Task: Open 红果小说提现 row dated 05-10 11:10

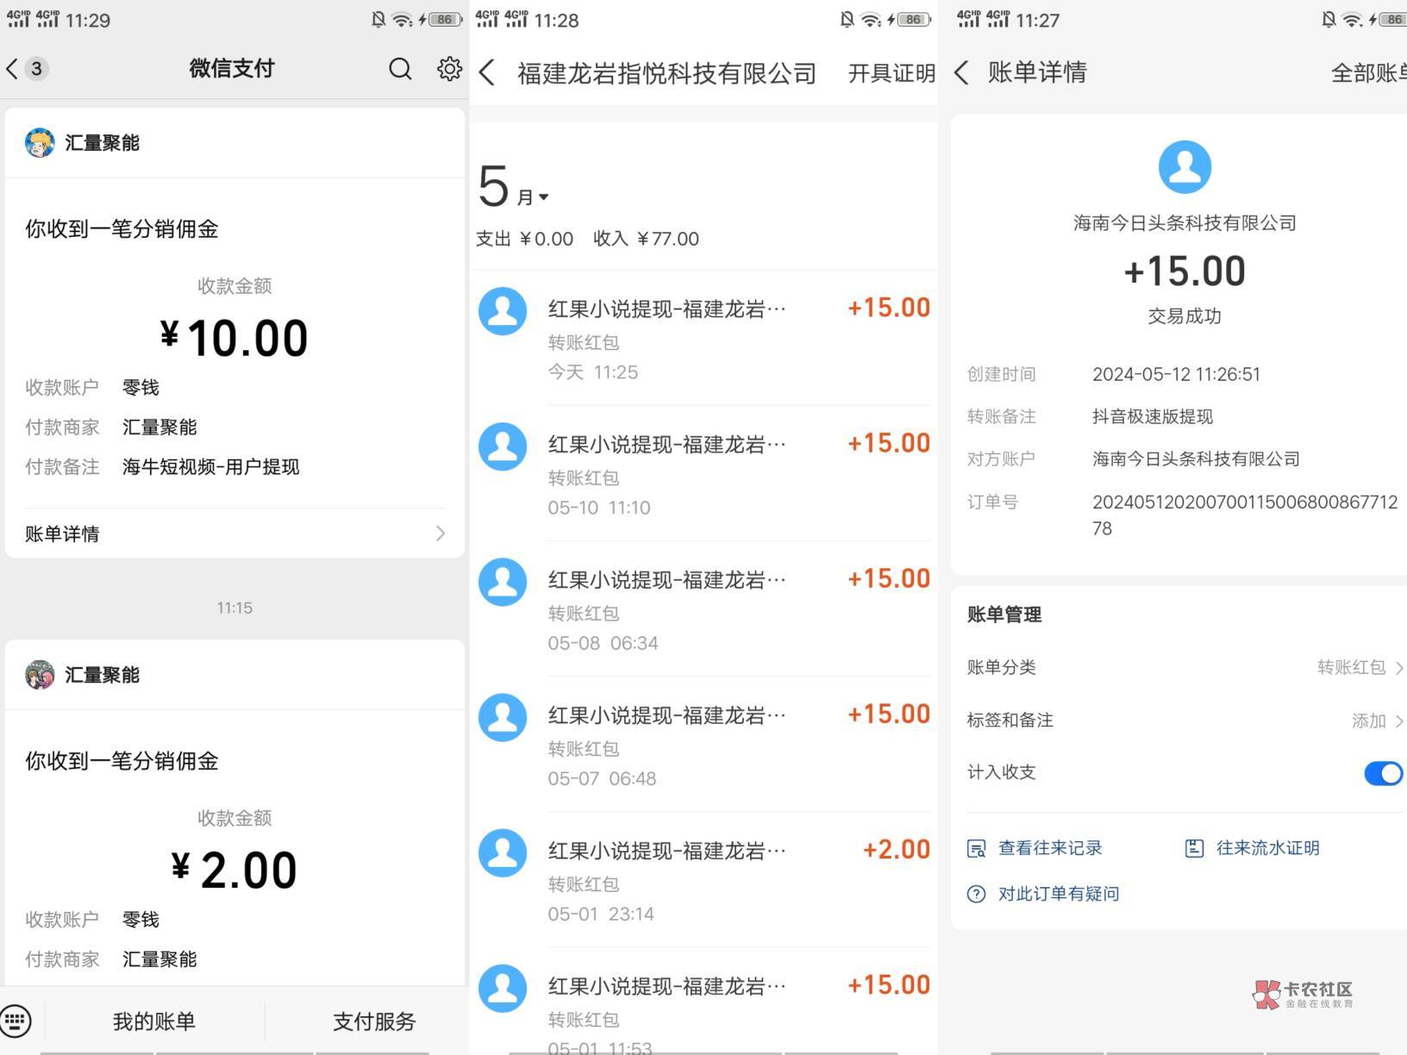Action: point(703,473)
